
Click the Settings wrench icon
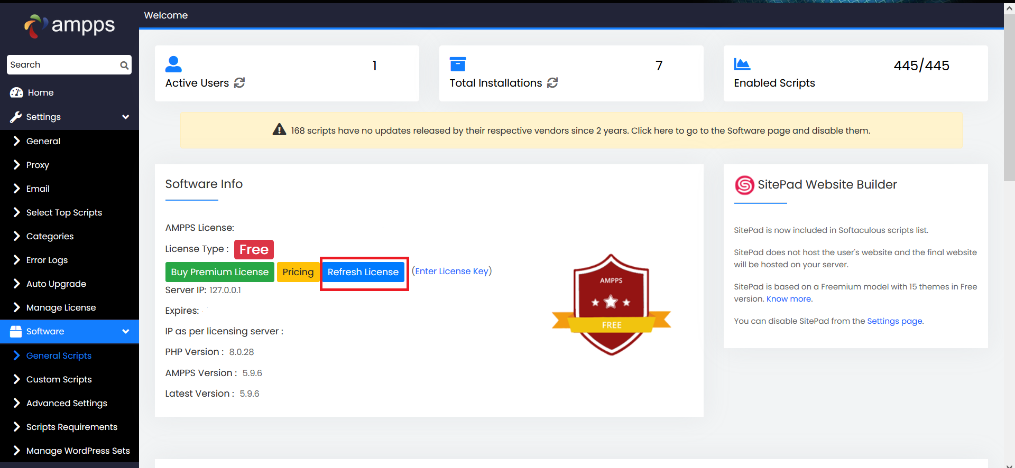(16, 117)
